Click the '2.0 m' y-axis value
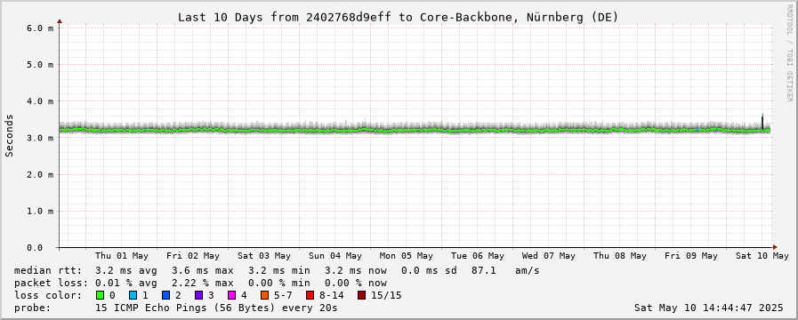Image resolution: width=798 pixels, height=320 pixels. (39, 174)
